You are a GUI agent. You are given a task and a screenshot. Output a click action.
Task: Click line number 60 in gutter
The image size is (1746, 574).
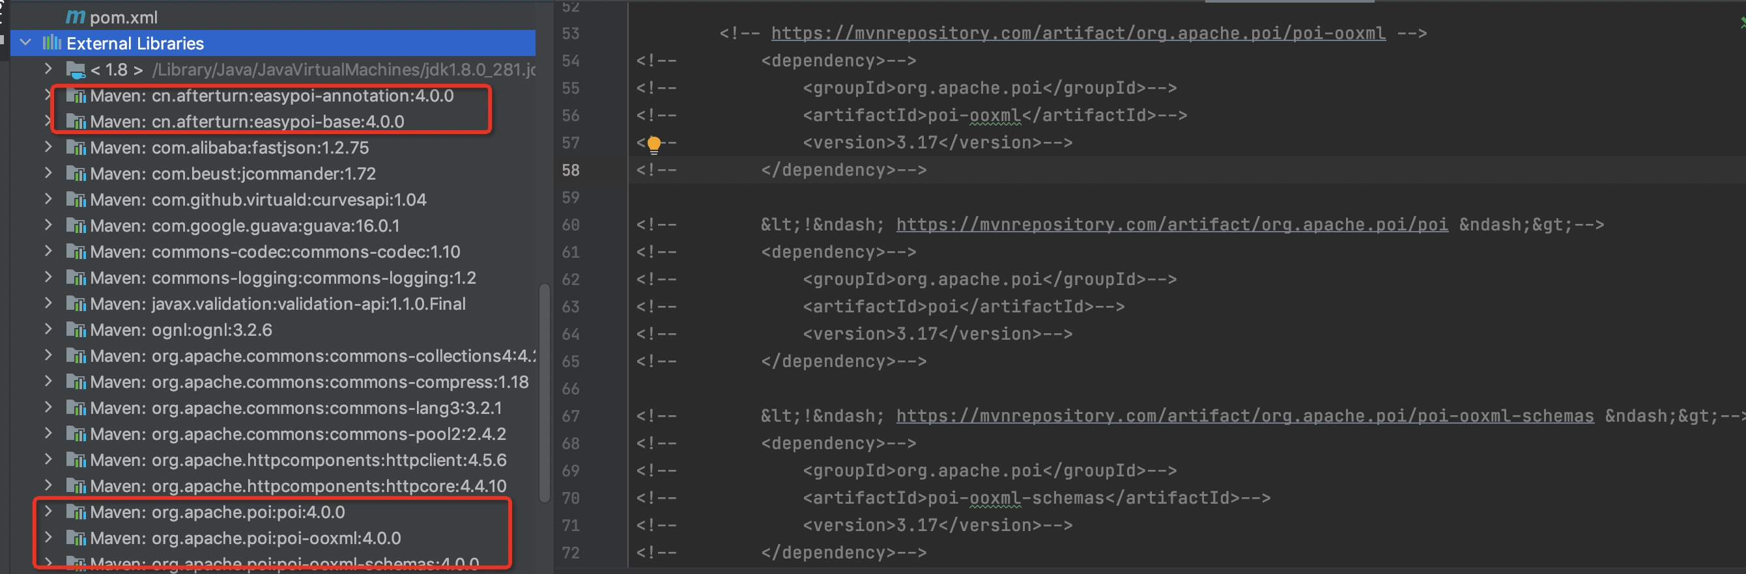point(571,225)
